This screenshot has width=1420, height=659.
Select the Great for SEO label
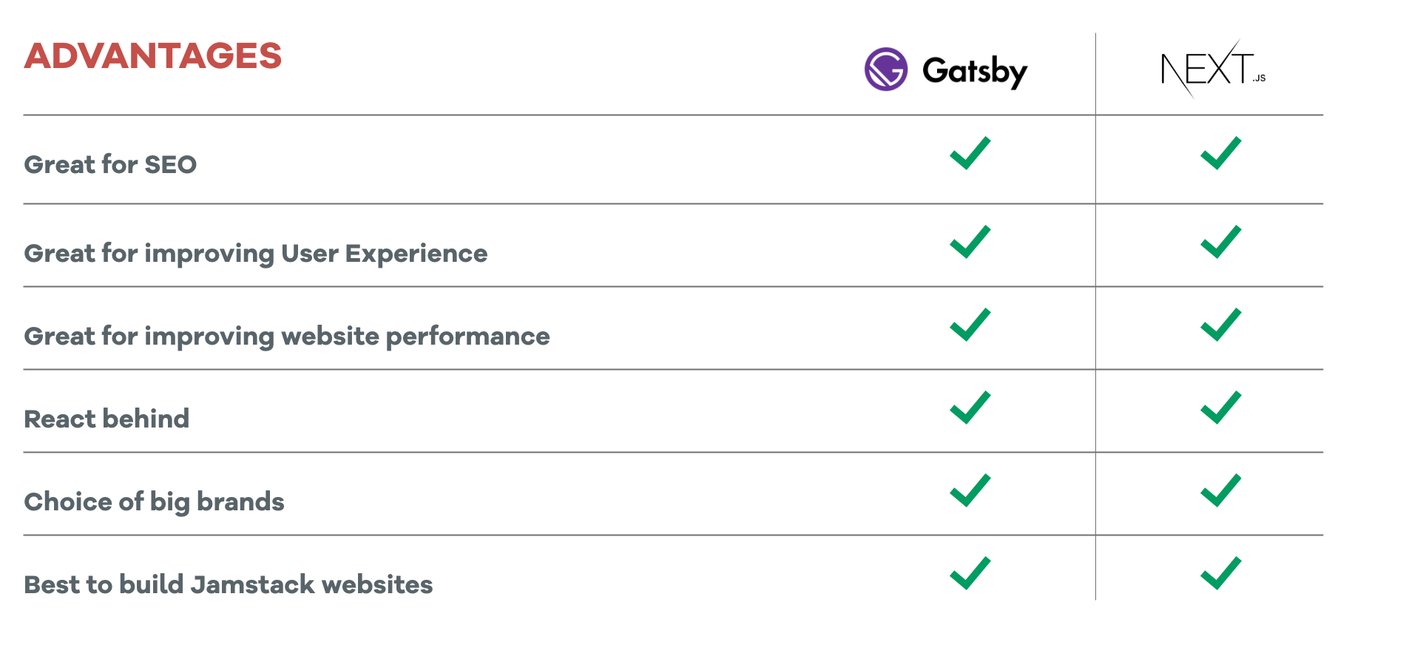(110, 164)
